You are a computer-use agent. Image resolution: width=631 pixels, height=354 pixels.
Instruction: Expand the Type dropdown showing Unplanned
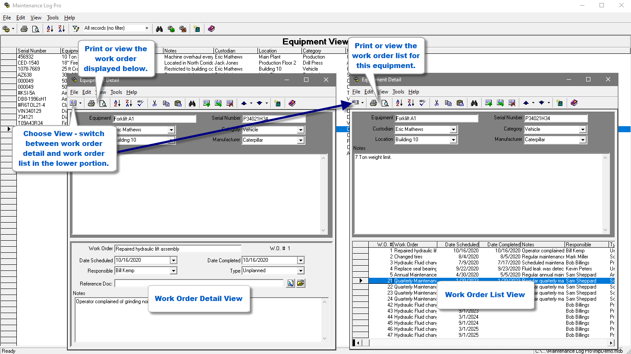(301, 271)
